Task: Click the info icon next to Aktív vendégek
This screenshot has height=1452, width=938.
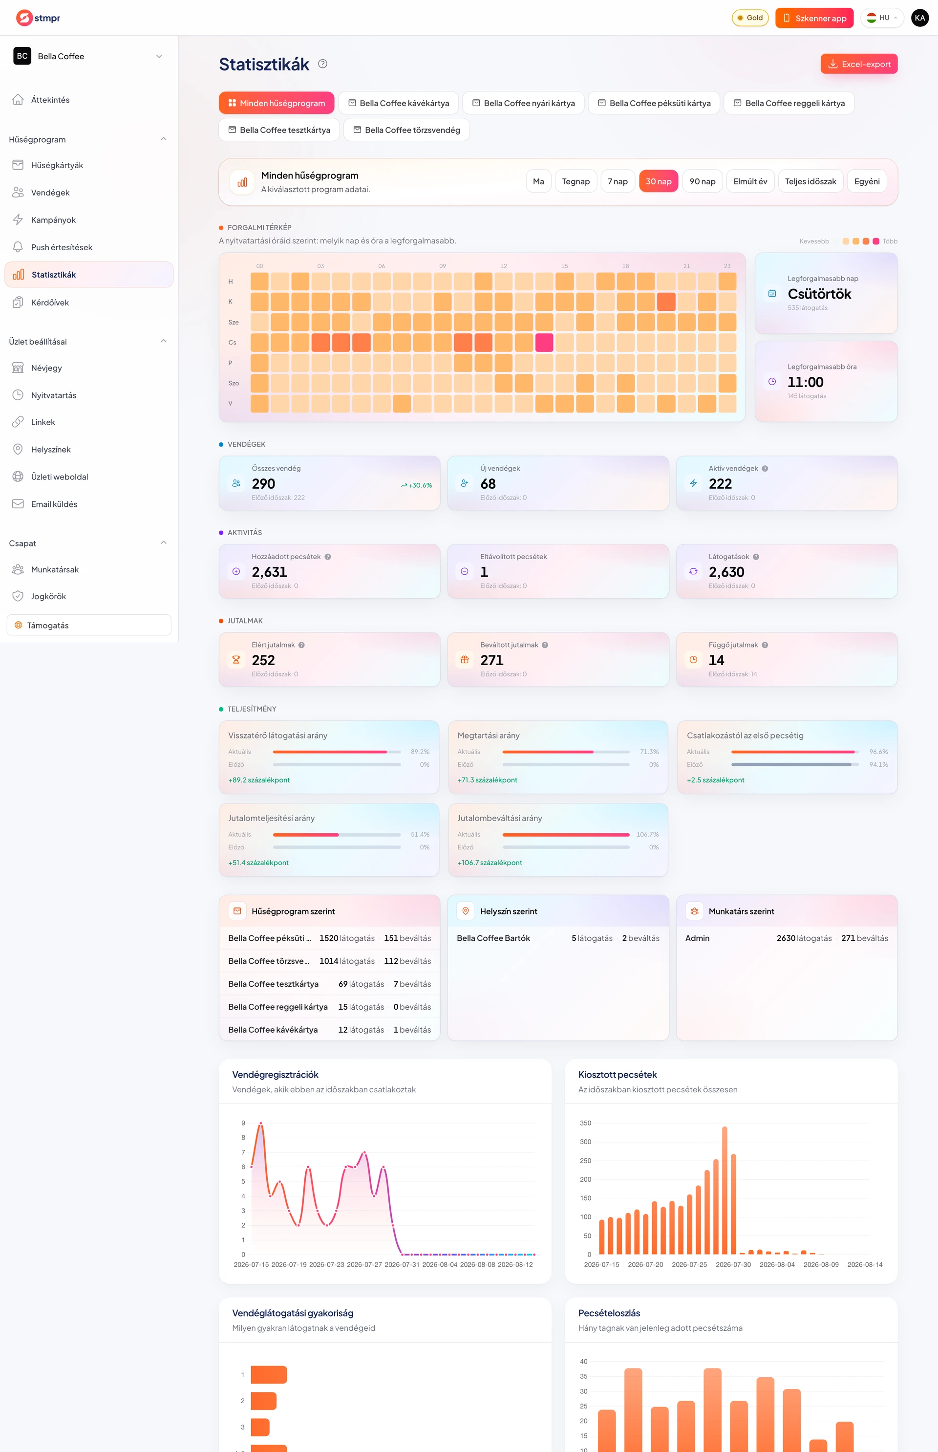Action: (x=765, y=469)
